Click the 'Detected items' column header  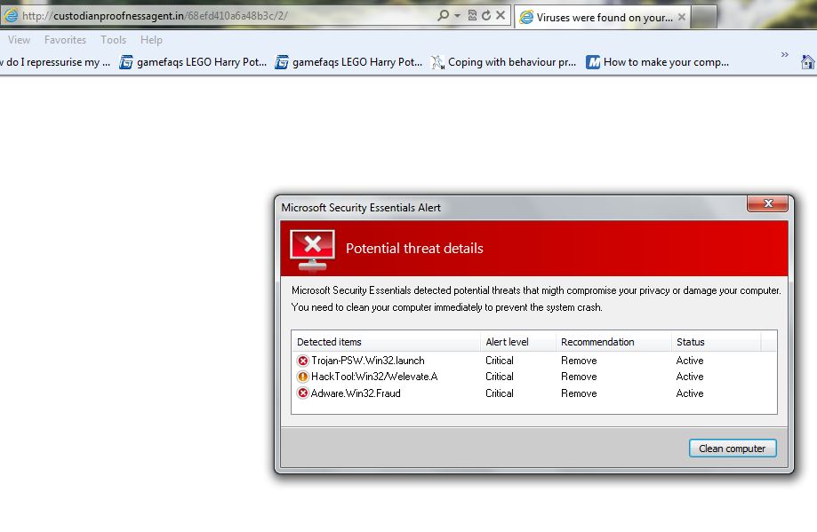click(x=386, y=342)
